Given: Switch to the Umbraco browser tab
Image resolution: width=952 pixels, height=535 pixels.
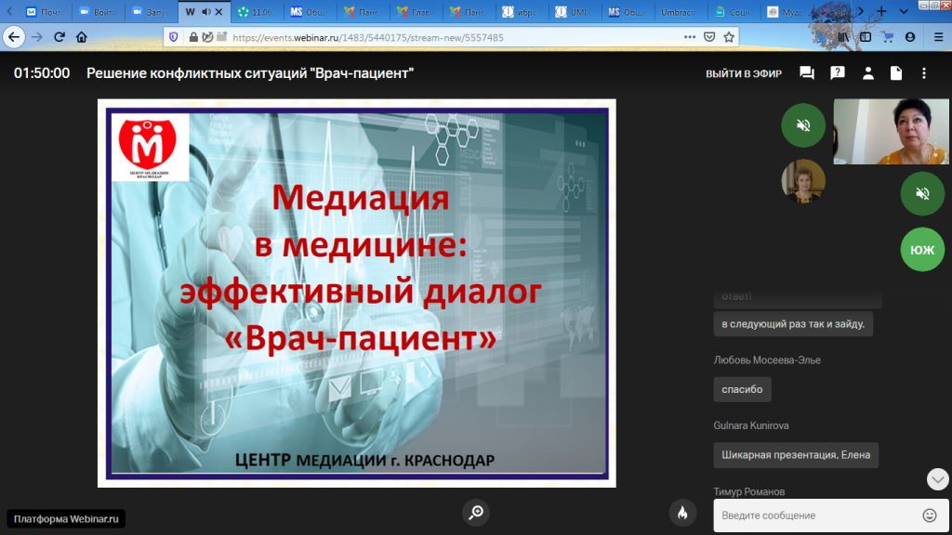Looking at the screenshot, I should click(x=679, y=12).
